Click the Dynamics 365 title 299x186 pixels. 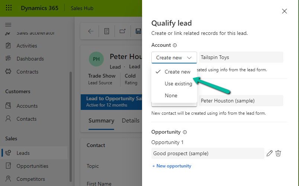point(39,8)
